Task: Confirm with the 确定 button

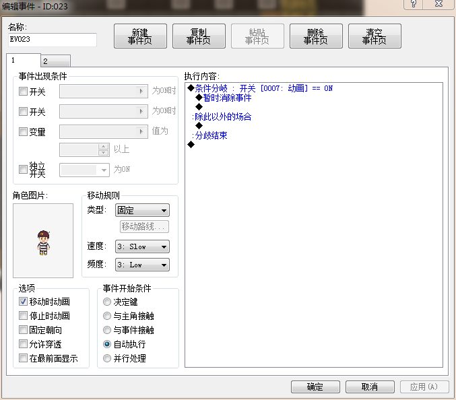Action: [315, 387]
